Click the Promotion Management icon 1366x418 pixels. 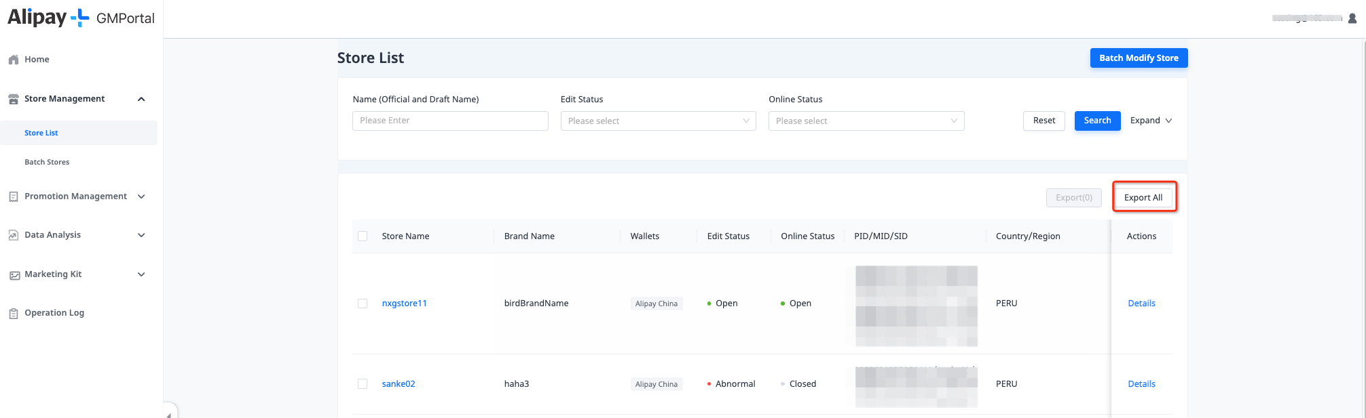coord(13,196)
